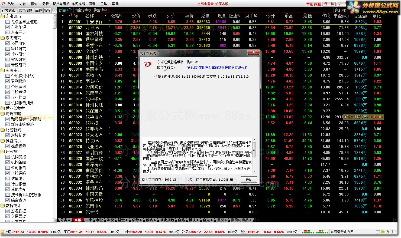Expand the 股转▲ bottom tab

[x=151, y=220]
